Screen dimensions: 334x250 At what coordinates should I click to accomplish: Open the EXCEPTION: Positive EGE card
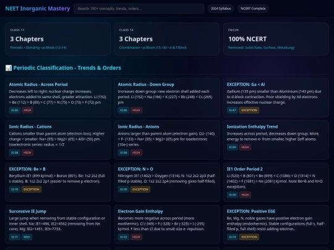[276, 225]
